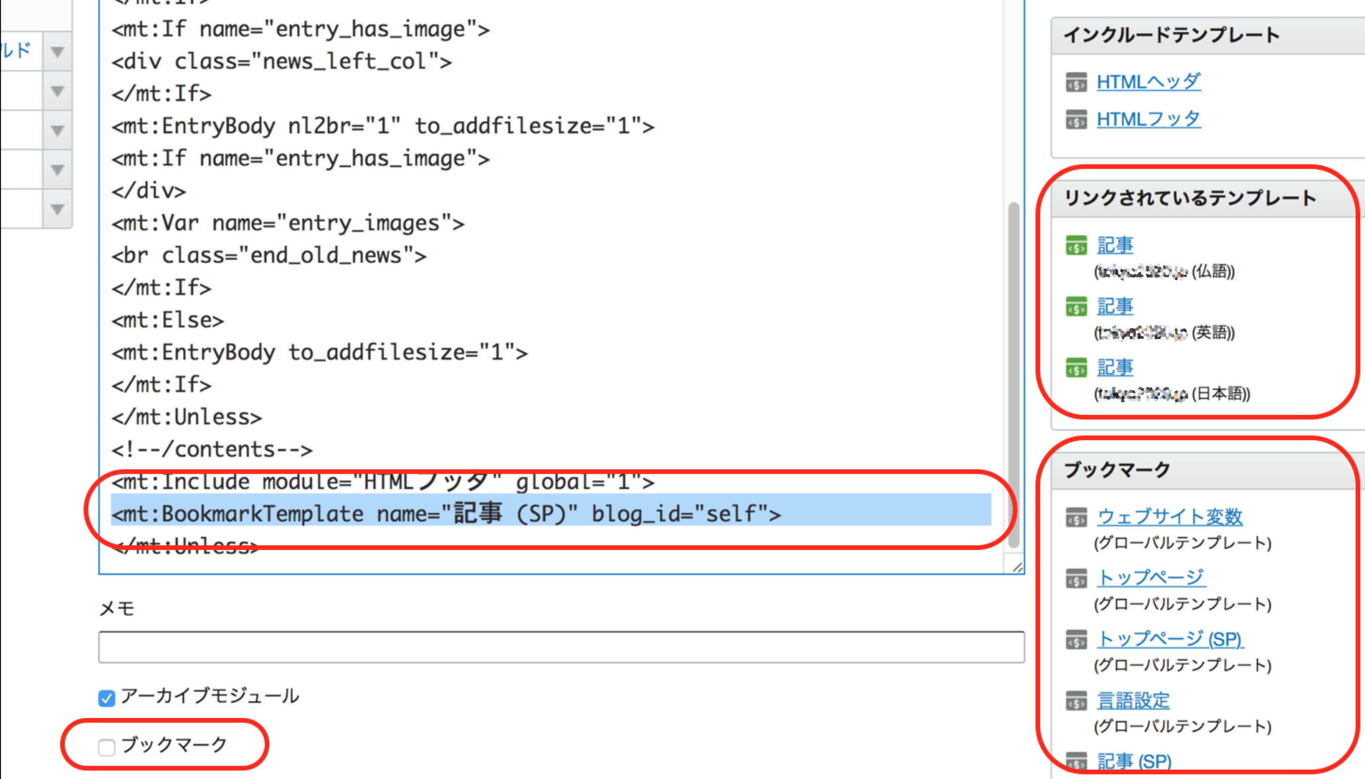This screenshot has width=1365, height=779.
Task: Click the editor resize handle corner
Action: pyautogui.click(x=1017, y=567)
